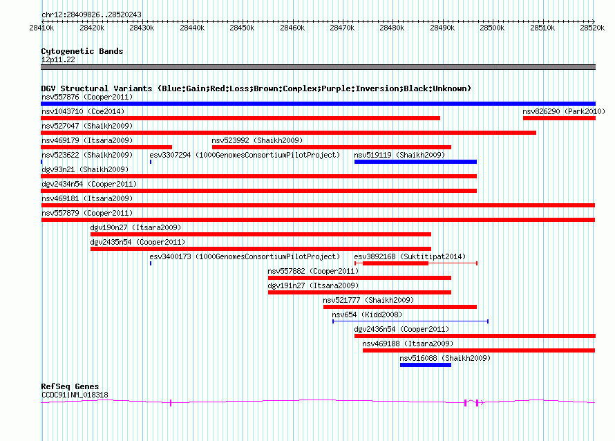Click the thin blue nsv654 interval line

click(410, 321)
